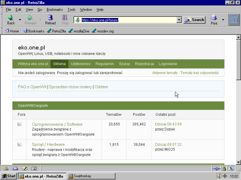Switch to SeaMonkey taskbar window
The width and height of the screenshot is (241, 180).
[x=91, y=176]
